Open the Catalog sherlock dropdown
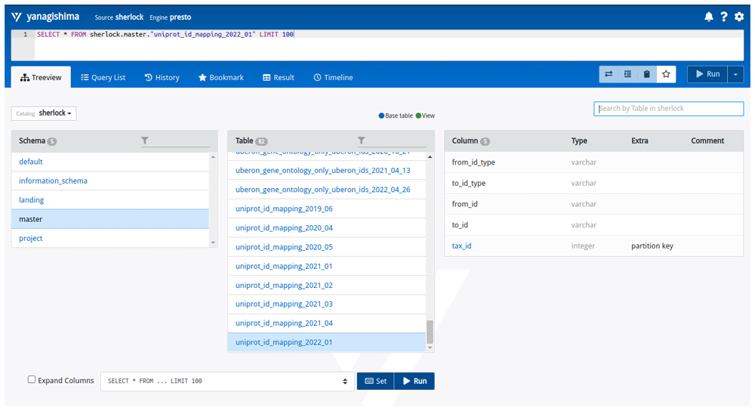Image resolution: width=755 pixels, height=411 pixels. tap(44, 113)
